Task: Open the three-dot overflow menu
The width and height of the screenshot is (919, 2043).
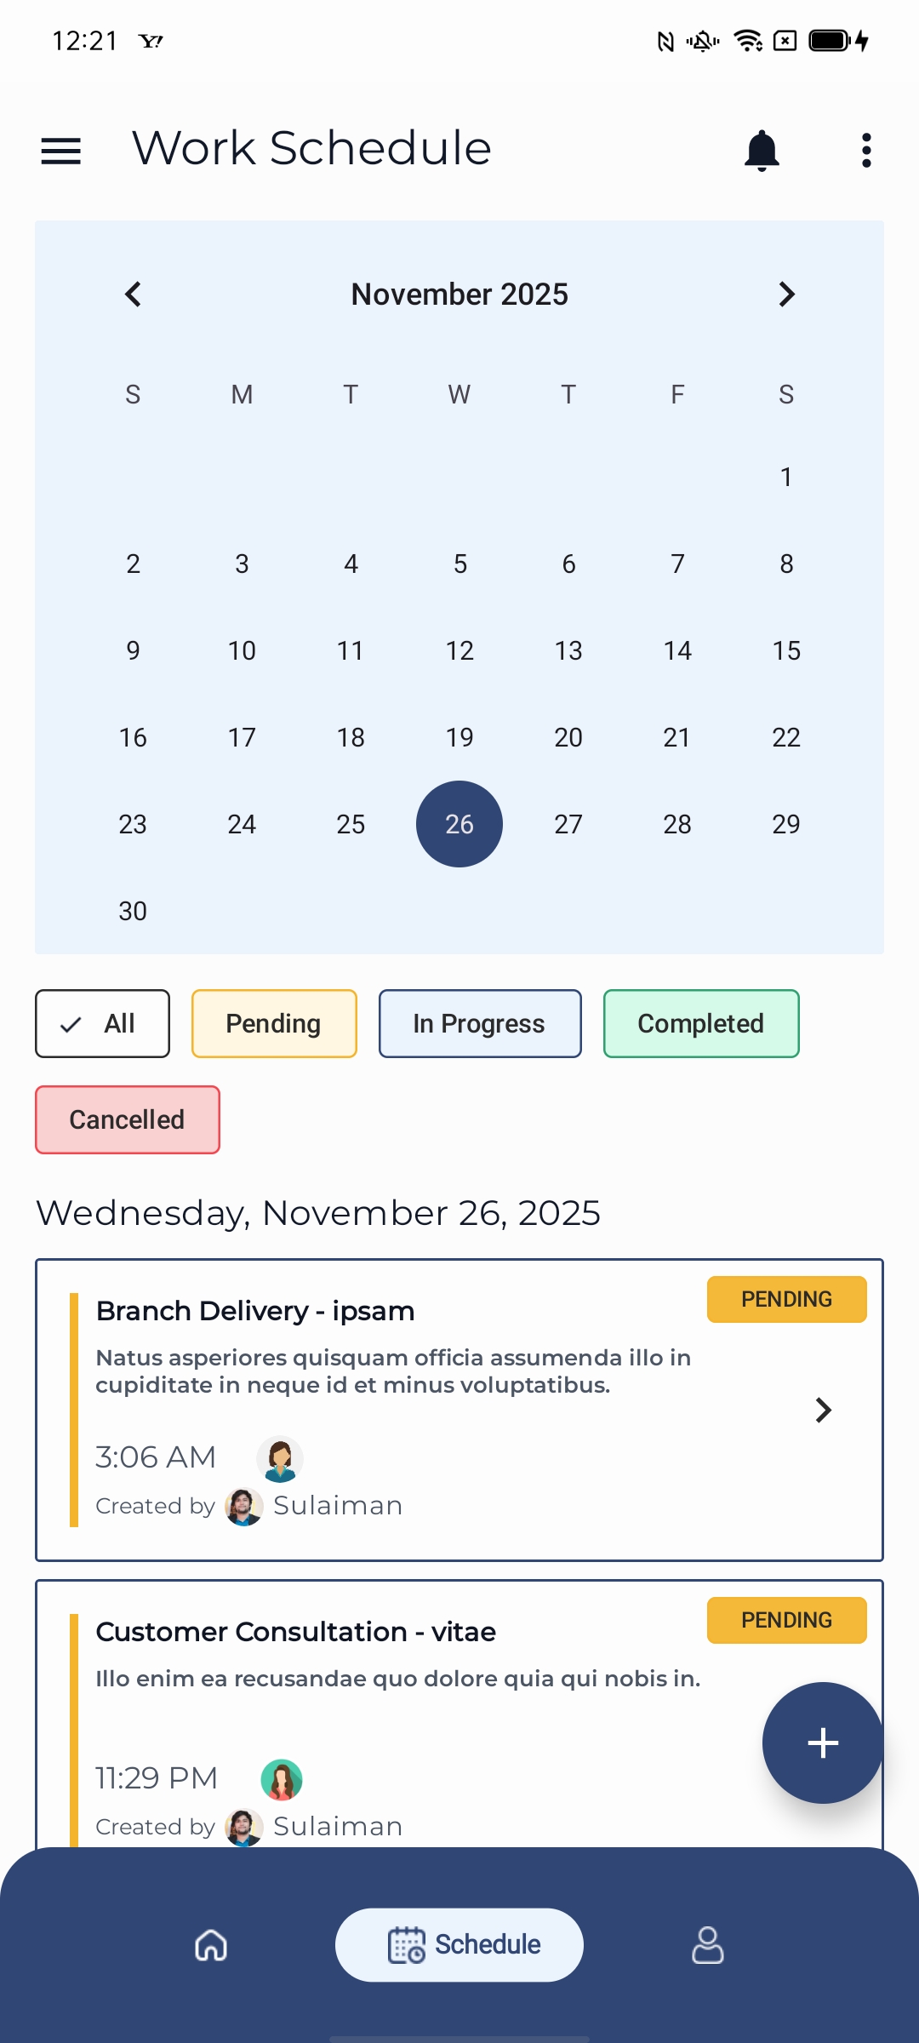Action: (865, 149)
